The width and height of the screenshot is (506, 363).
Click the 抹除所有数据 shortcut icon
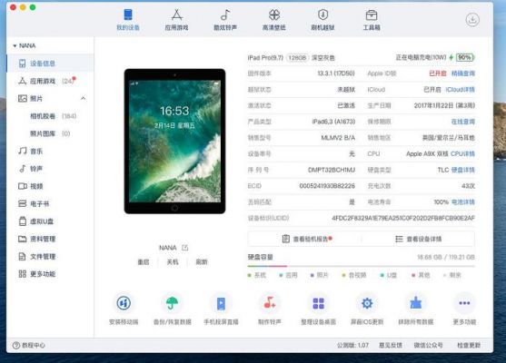click(416, 303)
